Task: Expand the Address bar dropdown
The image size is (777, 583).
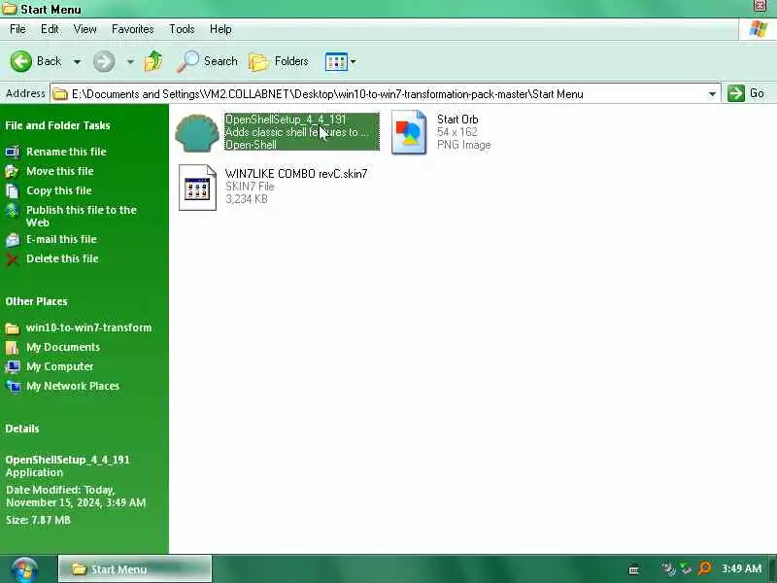Action: pyautogui.click(x=712, y=93)
